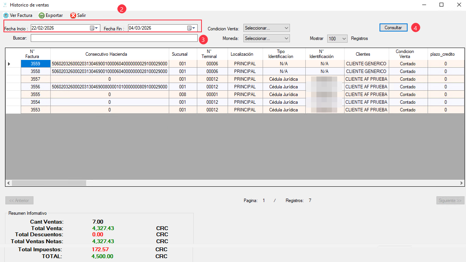This screenshot has height=262, width=466.
Task: Click the Siguiente page button
Action: [x=450, y=201]
